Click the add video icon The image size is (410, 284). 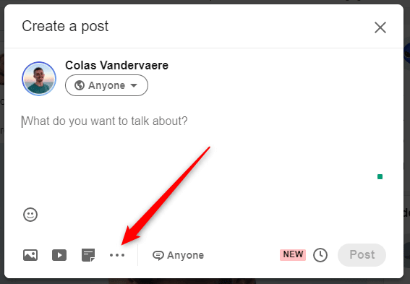tap(59, 255)
